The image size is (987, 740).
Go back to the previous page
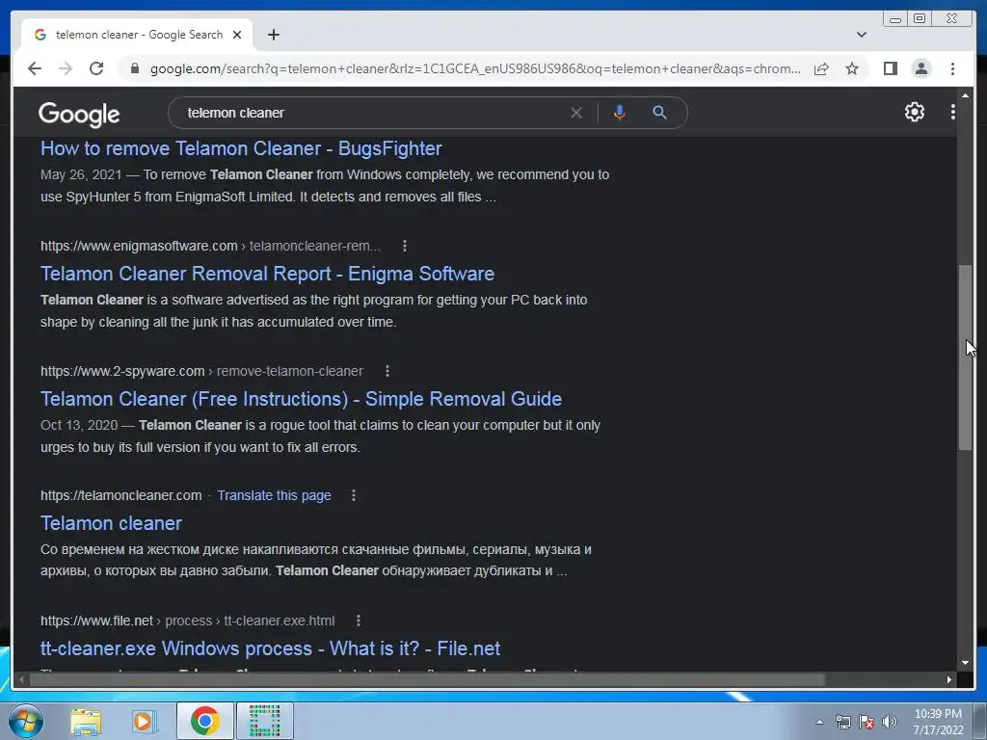click(x=35, y=68)
